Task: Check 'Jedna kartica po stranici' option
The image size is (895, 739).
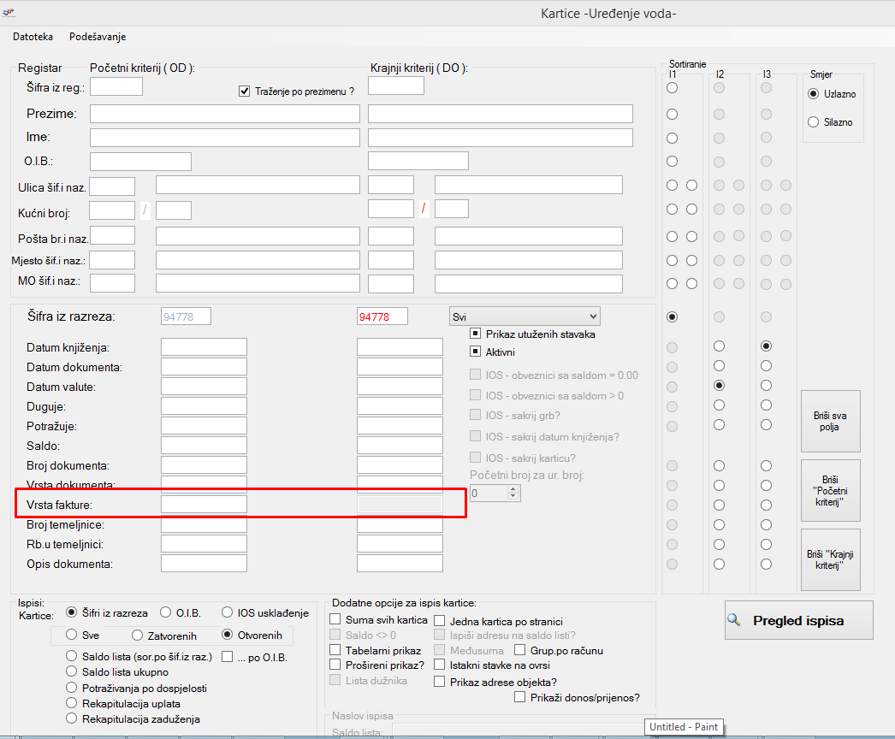Action: coord(440,621)
